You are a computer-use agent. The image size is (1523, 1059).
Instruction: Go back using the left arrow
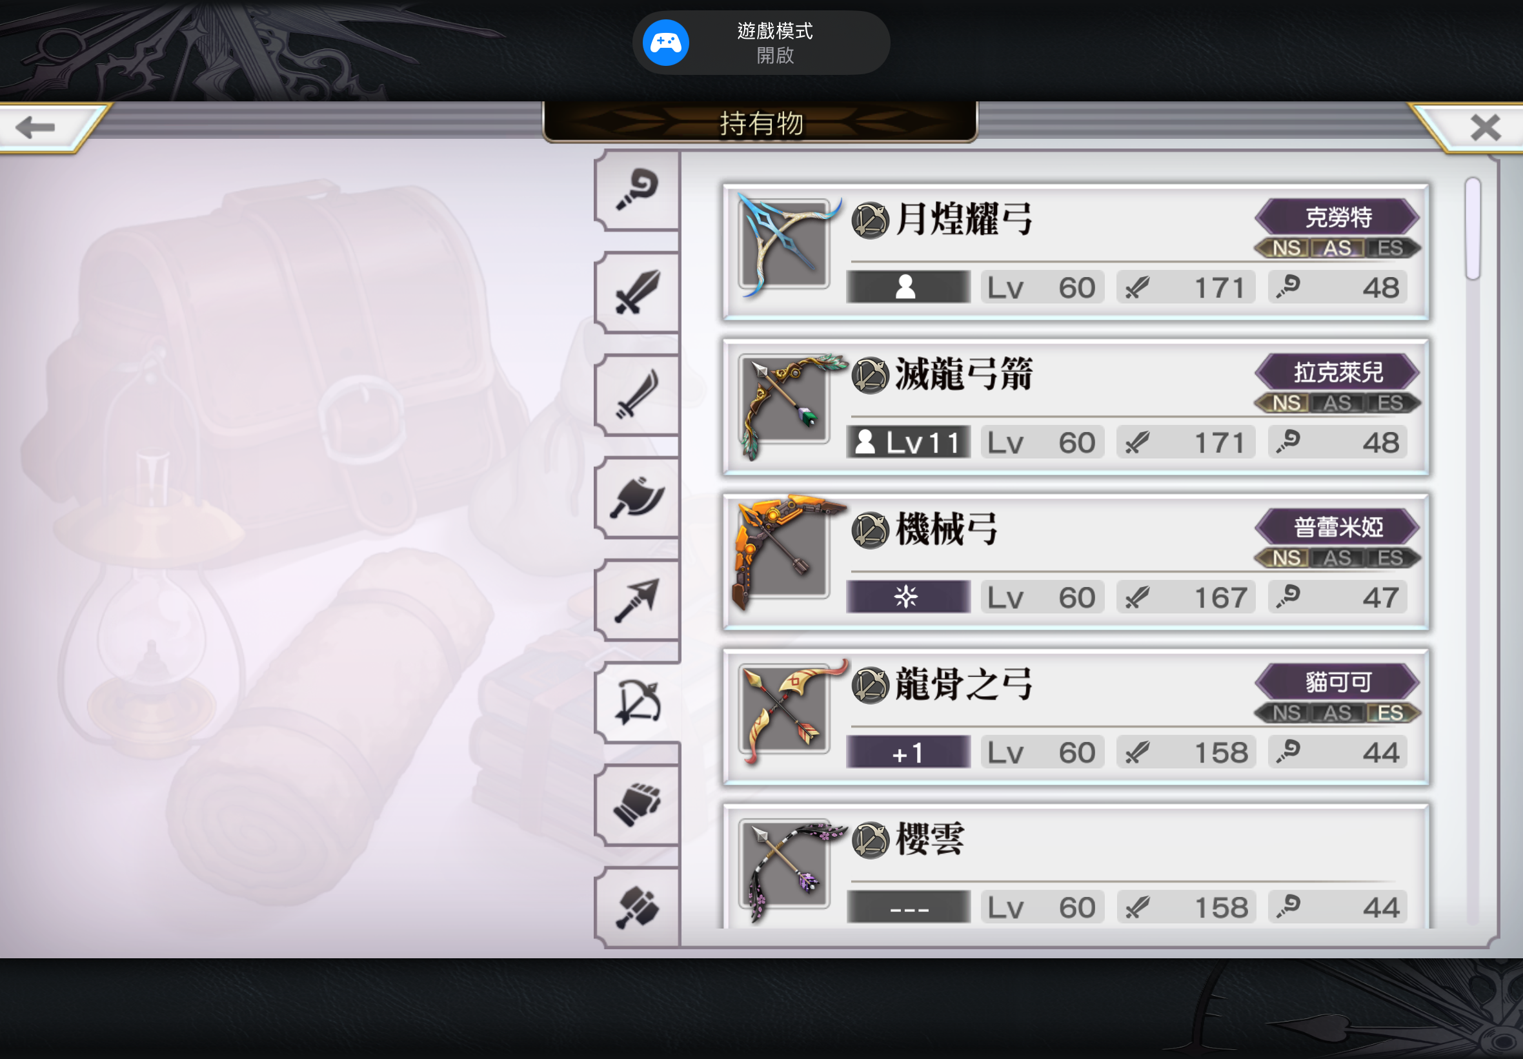[37, 127]
